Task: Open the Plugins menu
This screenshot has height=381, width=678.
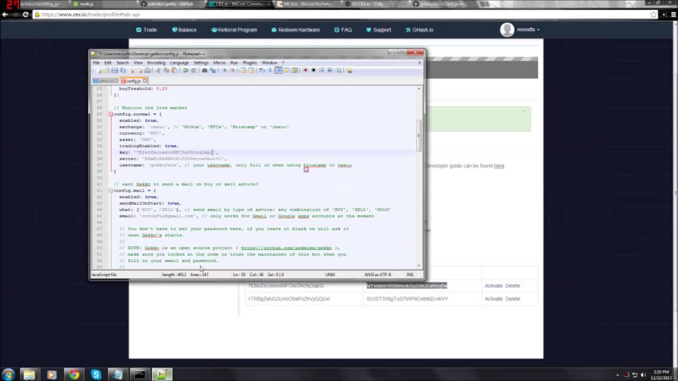Action: coord(249,62)
